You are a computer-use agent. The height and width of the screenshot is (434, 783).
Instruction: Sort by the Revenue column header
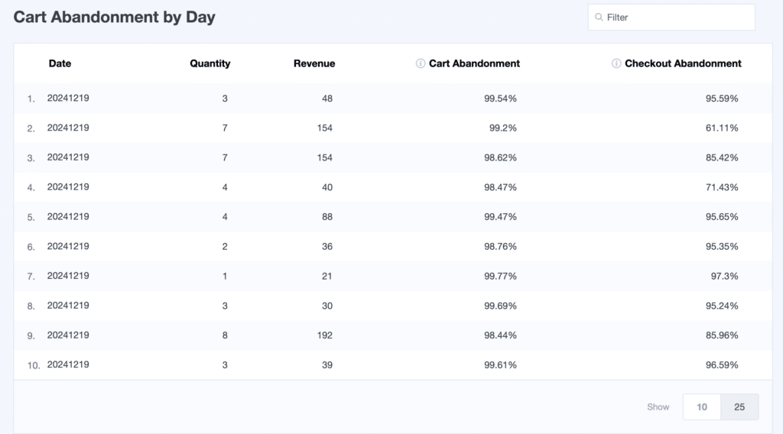[x=314, y=64]
